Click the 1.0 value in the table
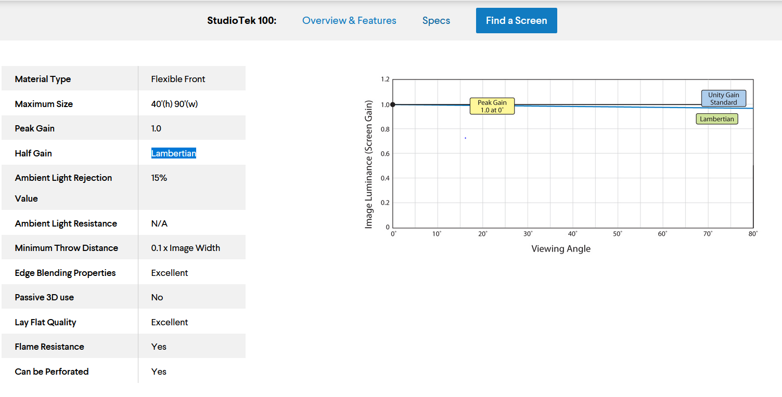The image size is (782, 397). [x=156, y=128]
